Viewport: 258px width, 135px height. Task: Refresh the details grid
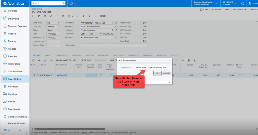tap(33, 60)
